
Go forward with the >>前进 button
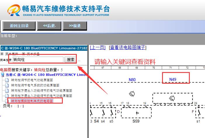point(75,26)
